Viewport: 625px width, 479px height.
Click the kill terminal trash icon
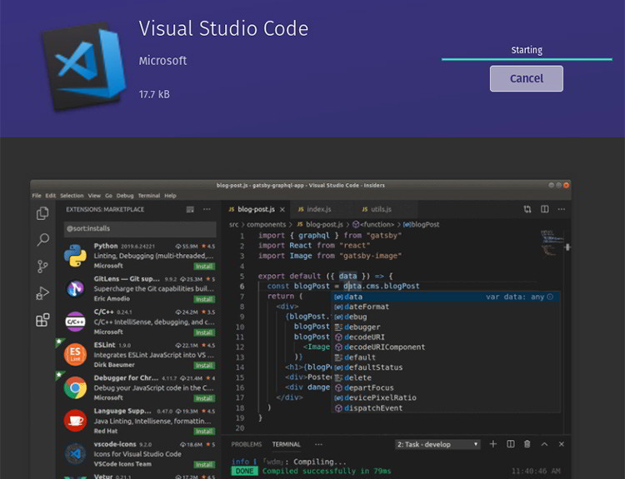pos(527,444)
